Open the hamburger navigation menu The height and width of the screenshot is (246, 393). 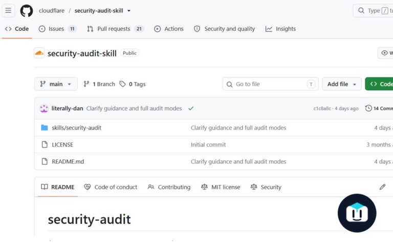click(x=8, y=11)
